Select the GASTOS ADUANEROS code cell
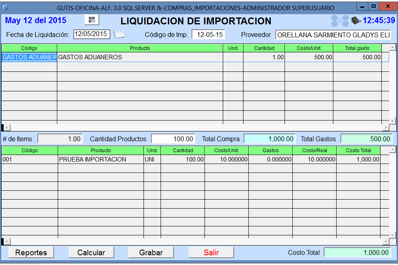Image resolution: width=398 pixels, height=265 pixels. (29, 57)
